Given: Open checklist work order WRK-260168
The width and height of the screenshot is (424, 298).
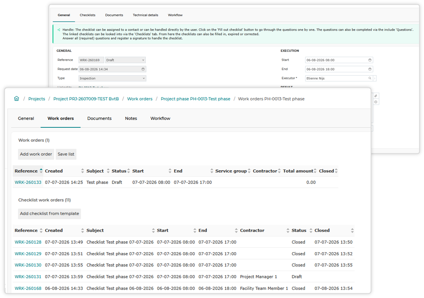Looking at the screenshot, I should (28, 288).
